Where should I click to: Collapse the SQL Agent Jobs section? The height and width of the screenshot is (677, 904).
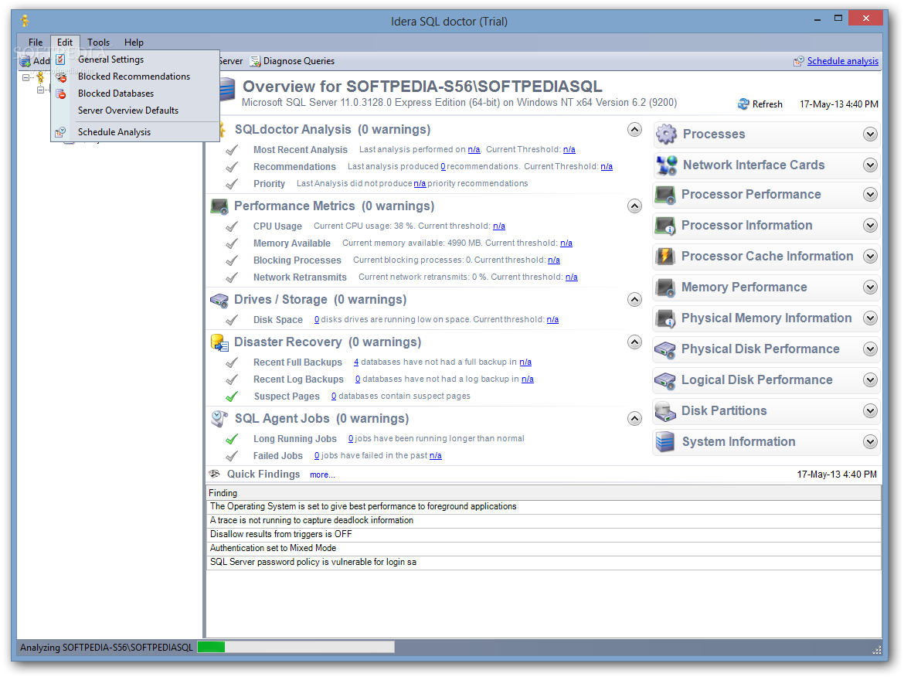(634, 419)
